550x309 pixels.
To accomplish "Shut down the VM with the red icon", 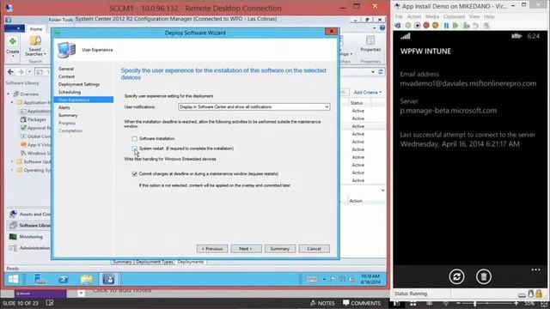I will coord(426,26).
